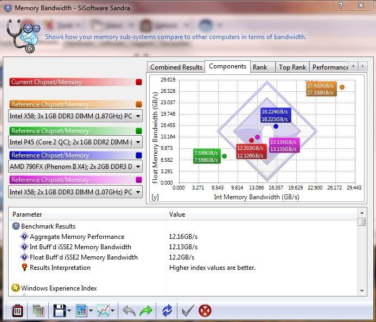Click the blue refresh arrows icon
This screenshot has width=376, height=322.
click(167, 311)
